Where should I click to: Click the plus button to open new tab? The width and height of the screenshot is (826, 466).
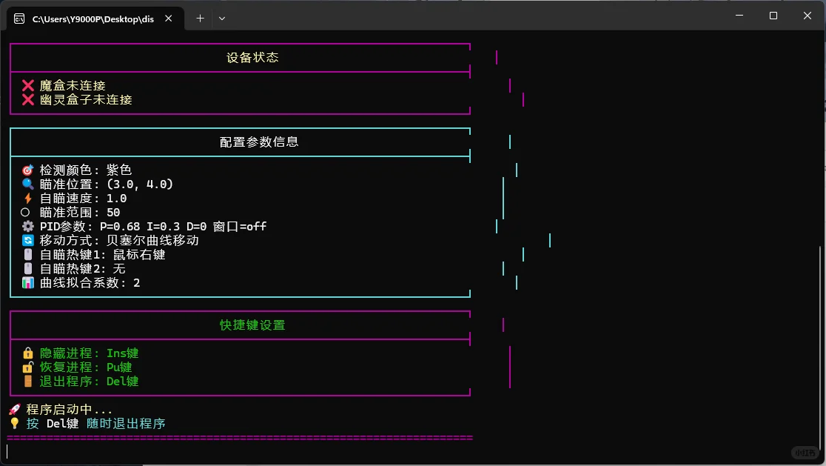(x=199, y=18)
